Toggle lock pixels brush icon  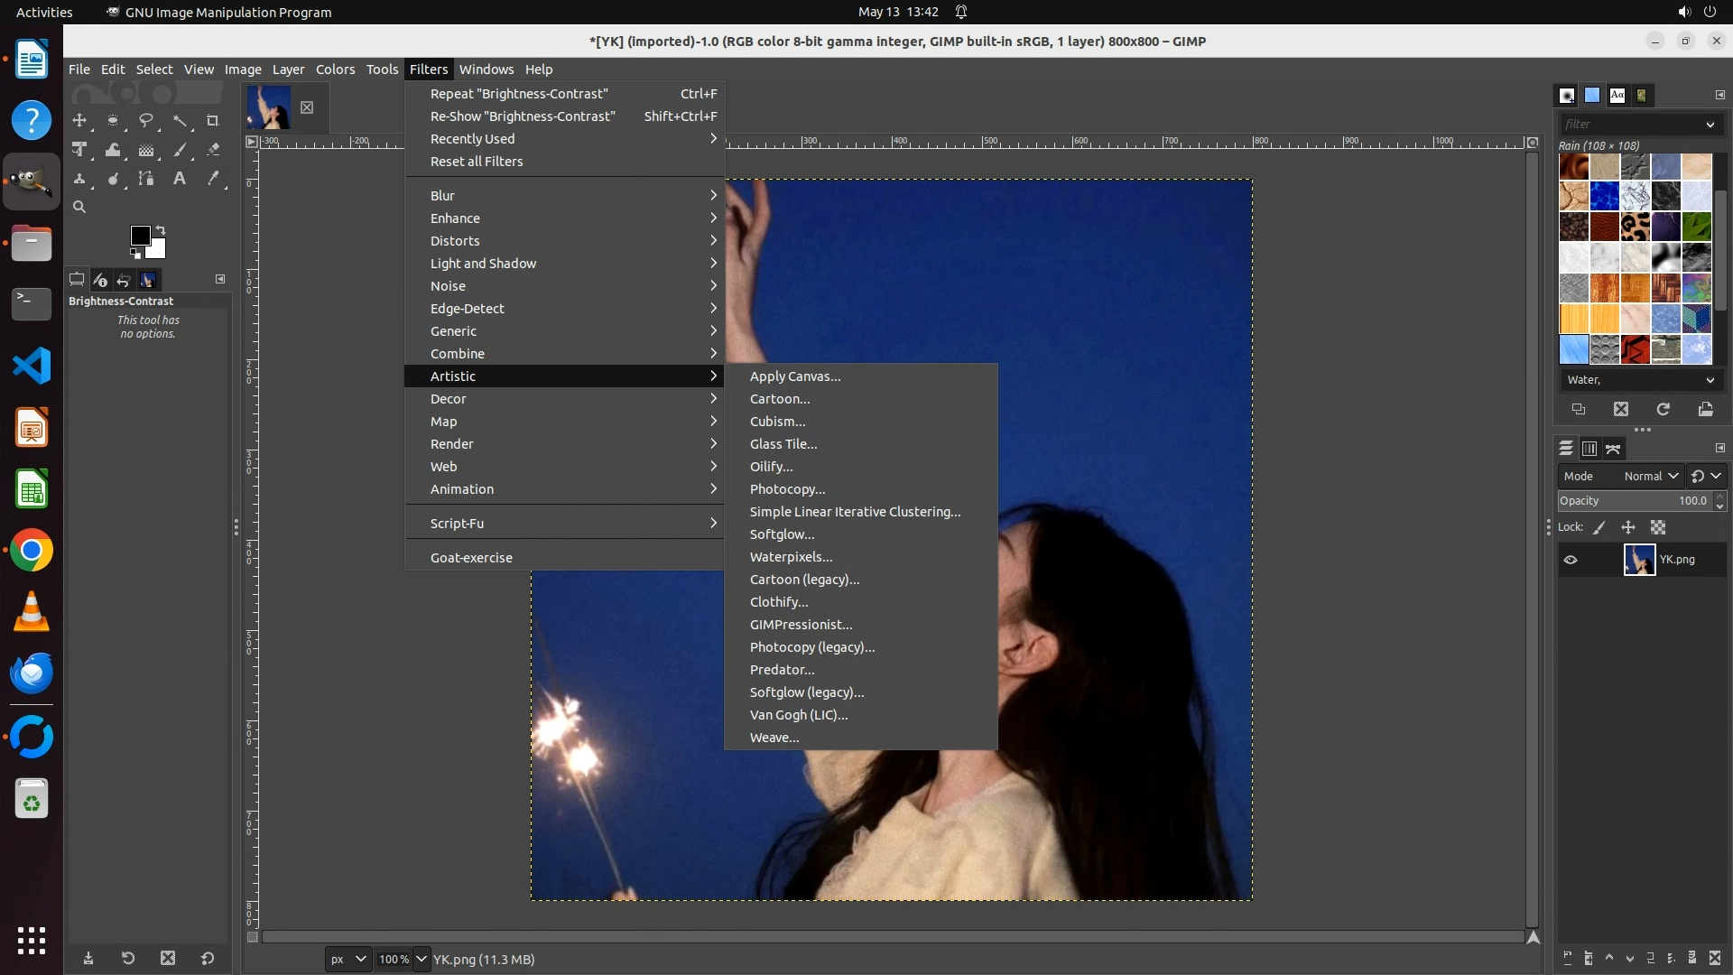pyautogui.click(x=1599, y=527)
